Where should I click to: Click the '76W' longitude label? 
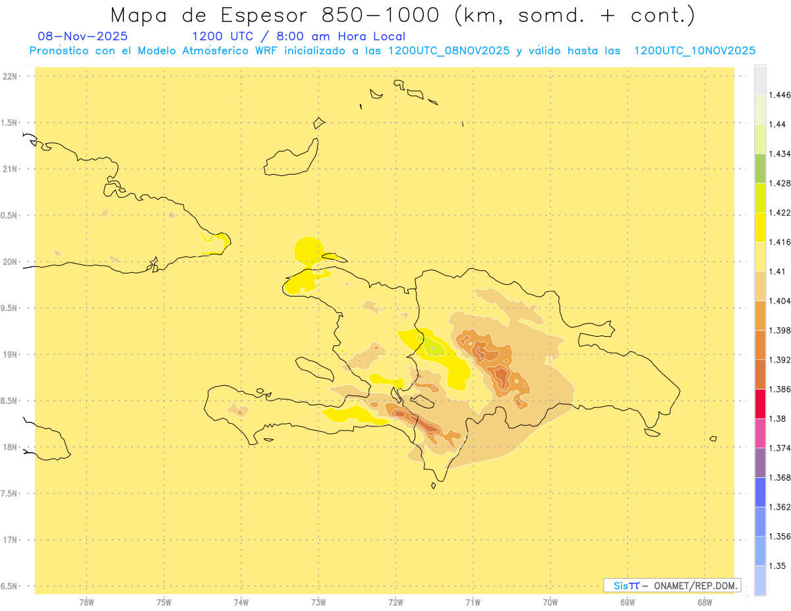[86, 602]
